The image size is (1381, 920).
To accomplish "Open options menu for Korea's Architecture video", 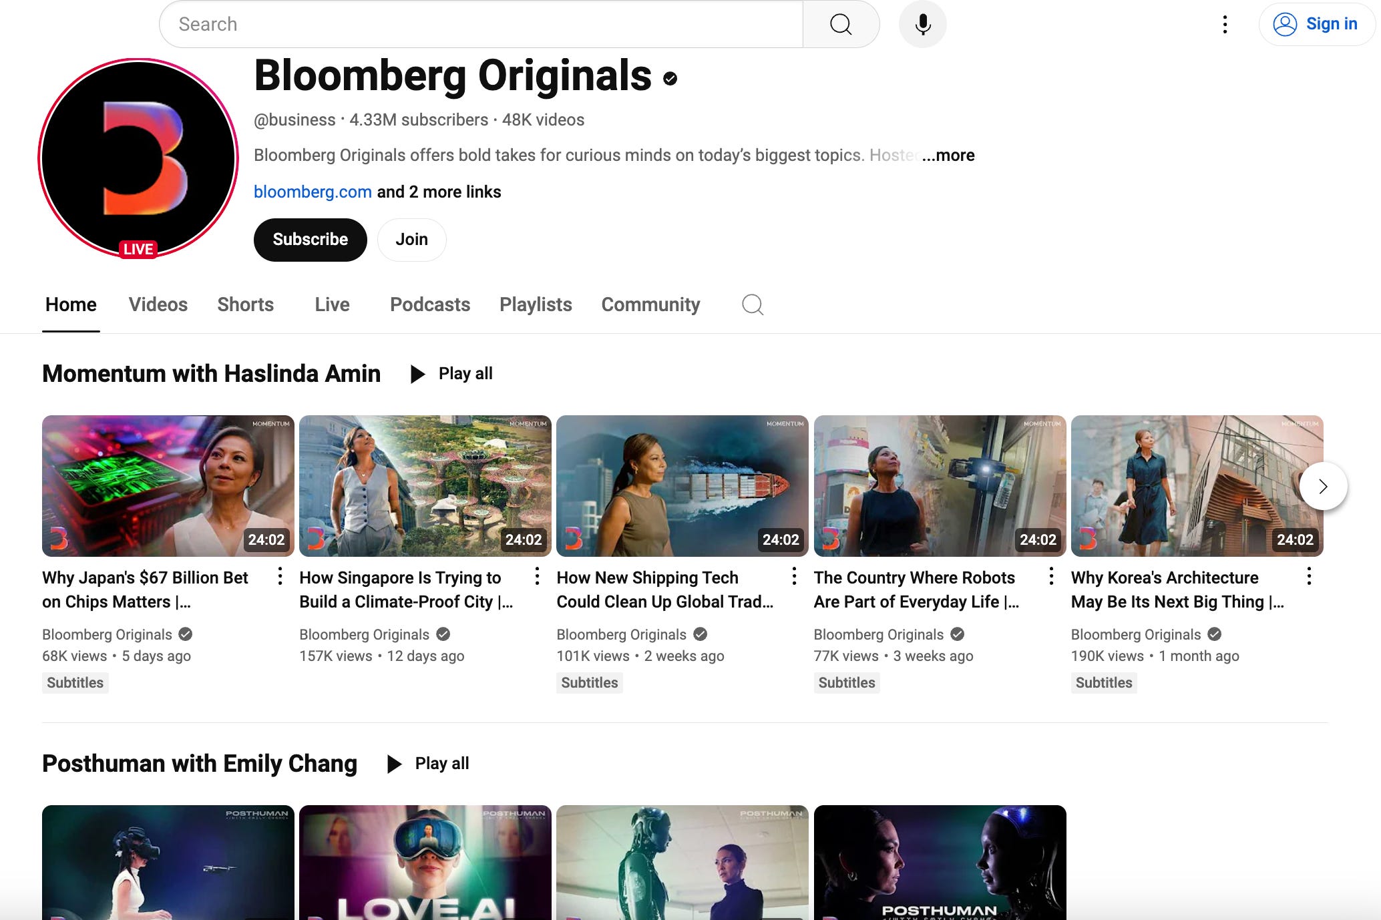I will click(x=1310, y=576).
